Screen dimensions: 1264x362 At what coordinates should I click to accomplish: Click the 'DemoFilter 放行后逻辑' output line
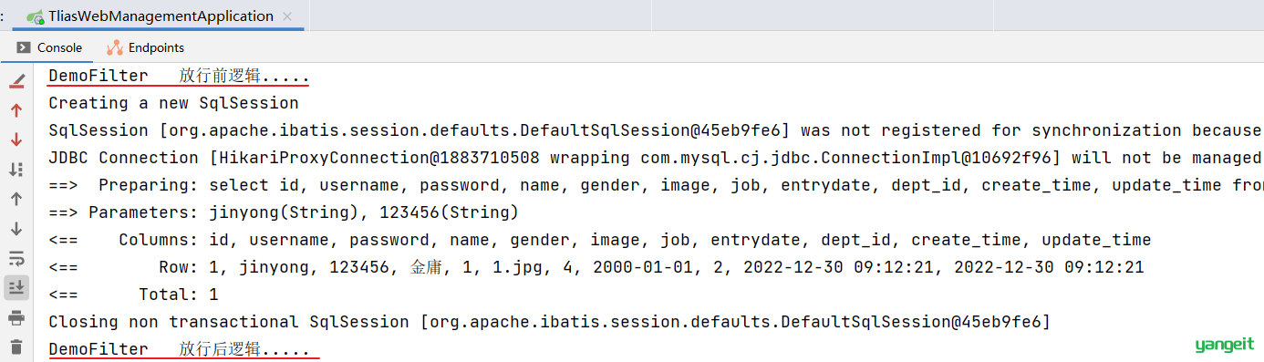(179, 349)
